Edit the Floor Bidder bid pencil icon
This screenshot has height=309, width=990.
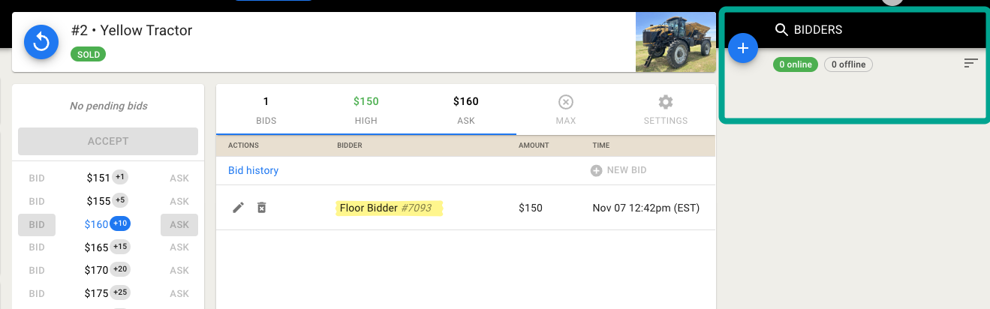pos(238,208)
